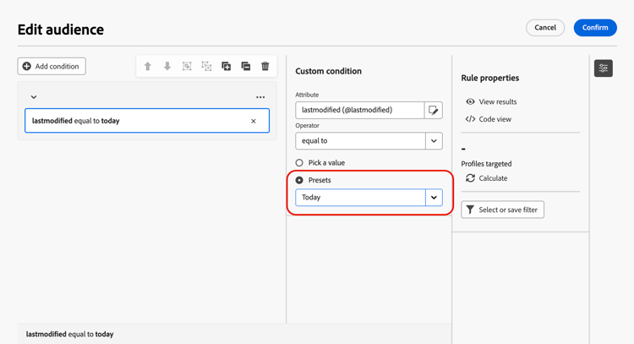
Task: Click the move down arrow icon
Action: point(167,66)
